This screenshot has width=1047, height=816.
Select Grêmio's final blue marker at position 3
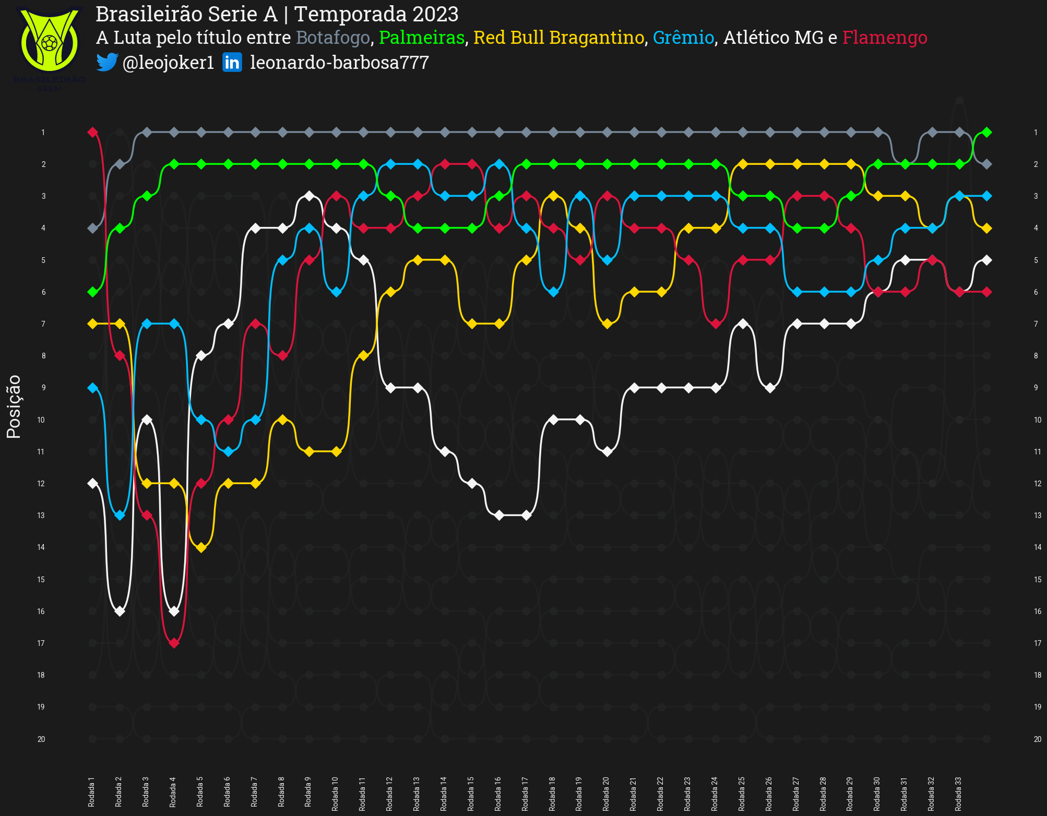click(986, 196)
